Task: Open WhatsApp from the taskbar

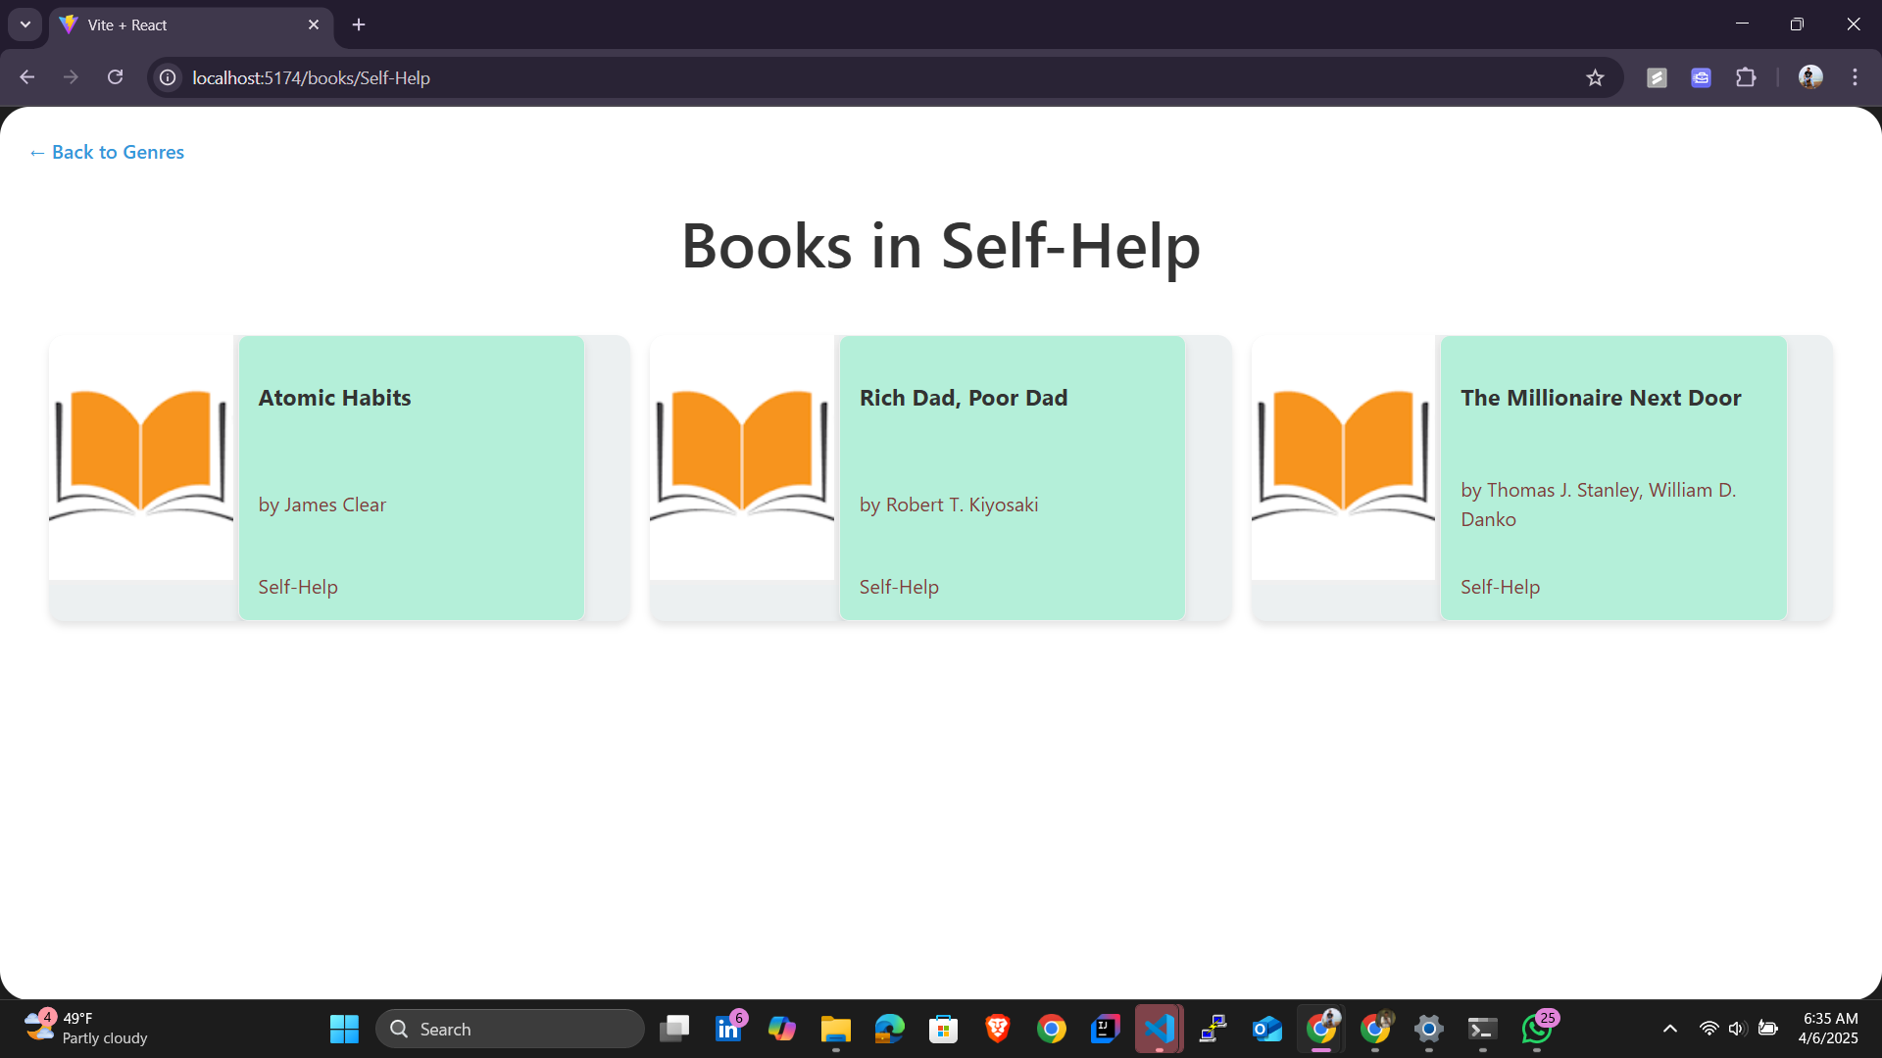Action: point(1536,1029)
